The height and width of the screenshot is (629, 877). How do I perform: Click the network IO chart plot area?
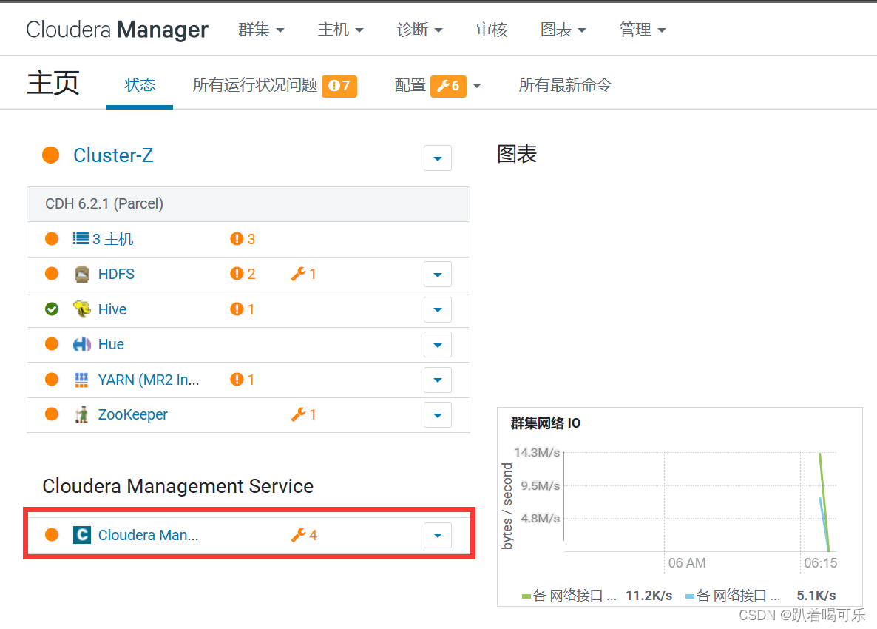(700, 502)
